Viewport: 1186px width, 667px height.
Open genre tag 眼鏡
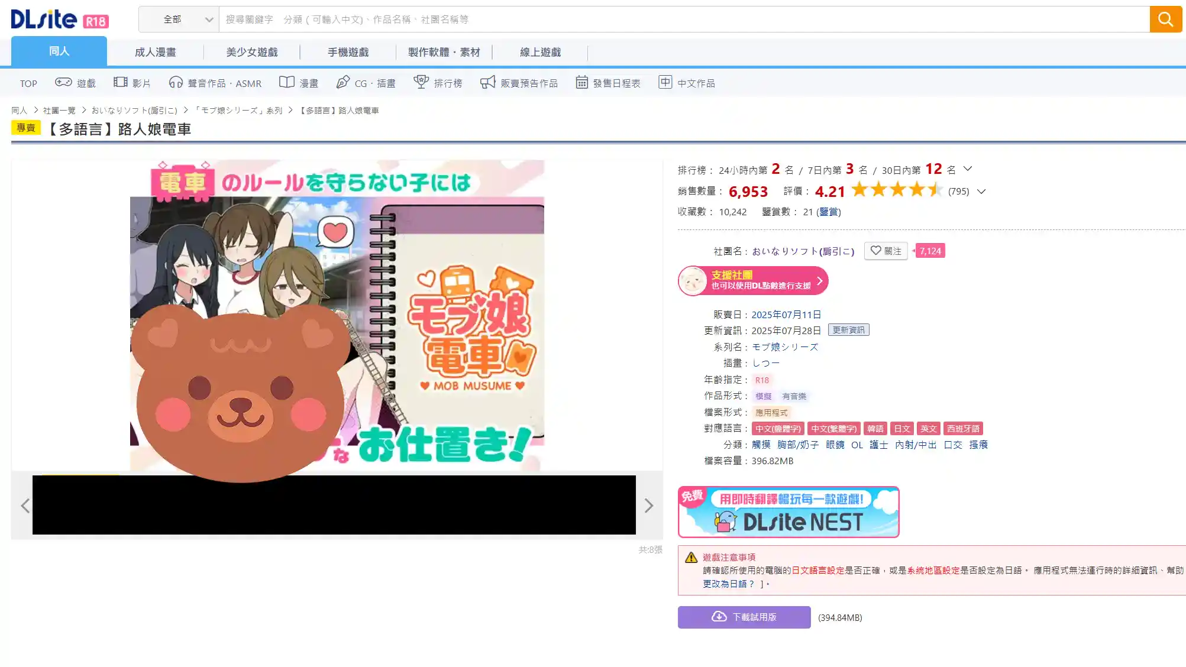coord(835,445)
